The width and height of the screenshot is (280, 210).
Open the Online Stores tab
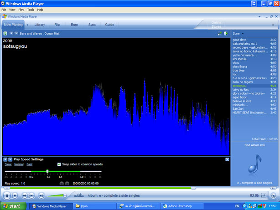click(x=216, y=25)
